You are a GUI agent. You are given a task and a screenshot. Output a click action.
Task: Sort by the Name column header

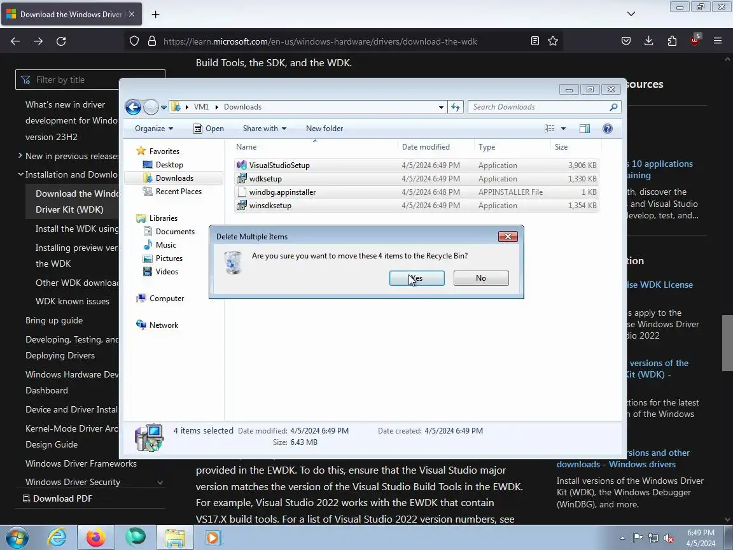coord(316,147)
